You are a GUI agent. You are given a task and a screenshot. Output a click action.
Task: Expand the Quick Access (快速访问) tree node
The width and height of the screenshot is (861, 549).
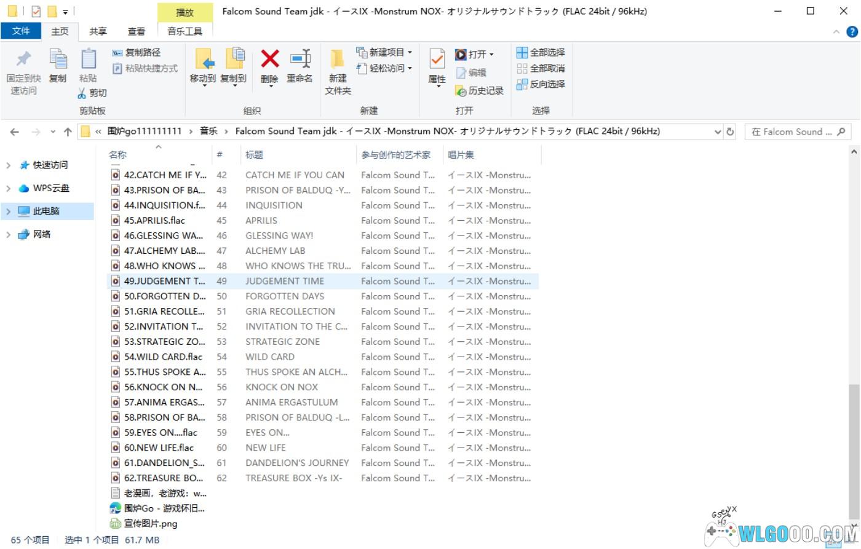[9, 165]
